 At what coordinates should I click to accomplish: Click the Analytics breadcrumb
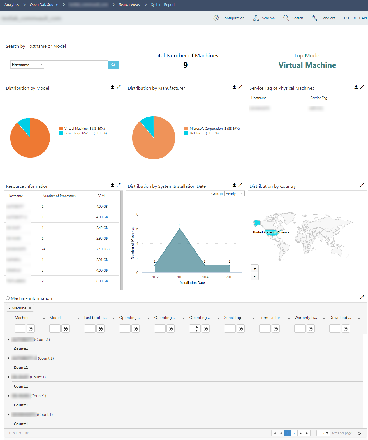[x=11, y=4]
